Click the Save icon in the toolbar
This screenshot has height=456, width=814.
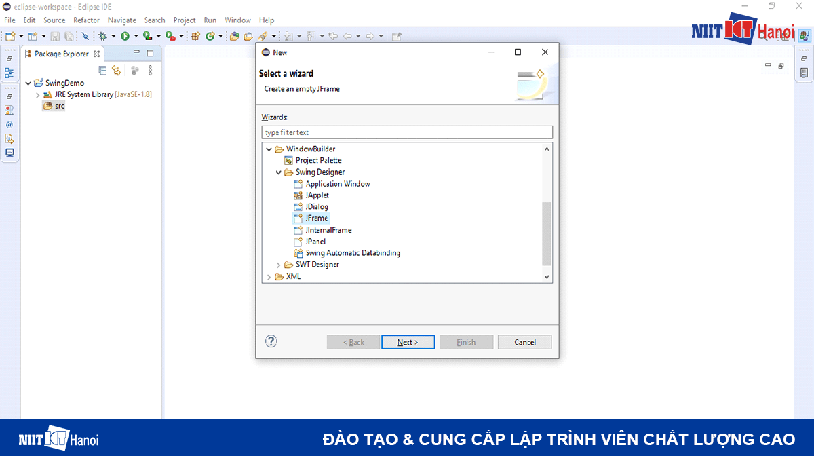click(x=55, y=35)
